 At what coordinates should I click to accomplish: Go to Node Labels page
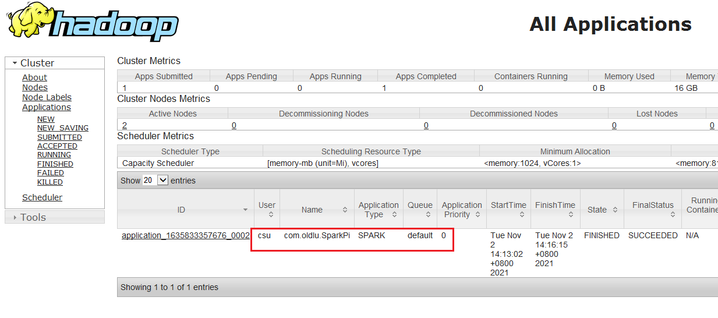point(47,97)
